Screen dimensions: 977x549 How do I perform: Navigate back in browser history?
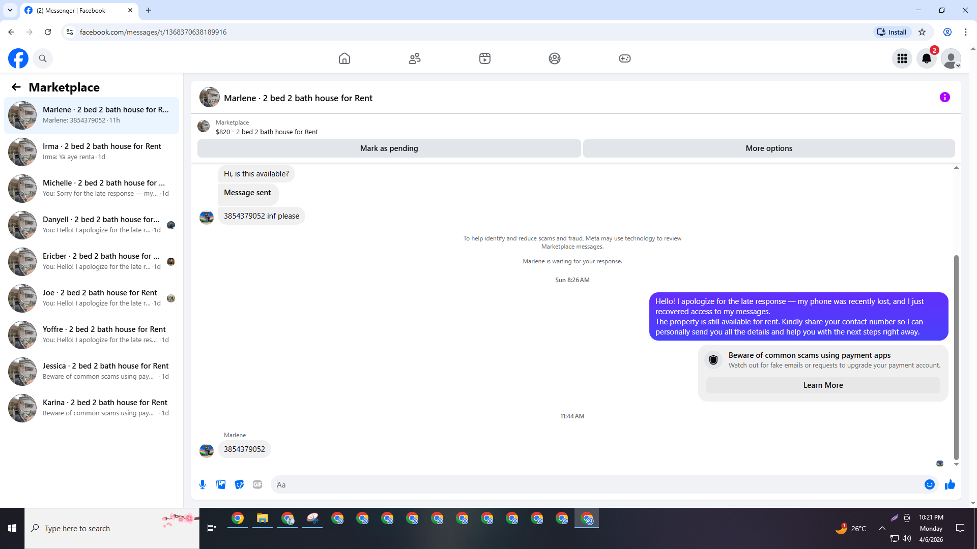pyautogui.click(x=11, y=32)
